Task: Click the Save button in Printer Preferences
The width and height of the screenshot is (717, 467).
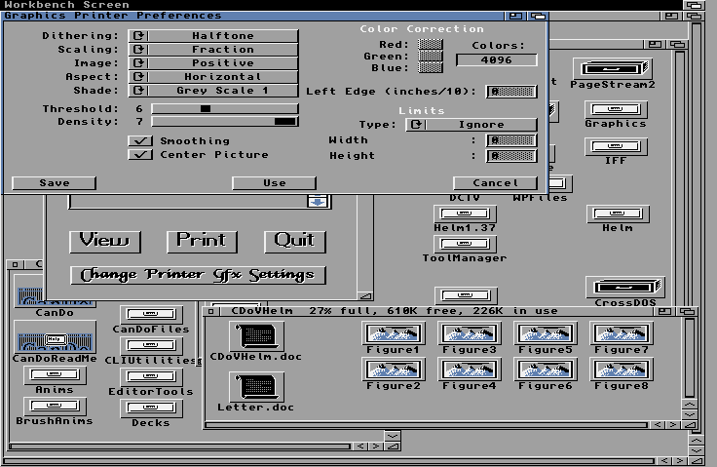Action: tap(54, 183)
